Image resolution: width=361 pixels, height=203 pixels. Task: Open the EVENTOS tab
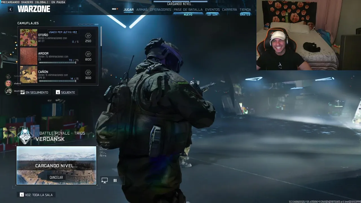click(x=212, y=10)
